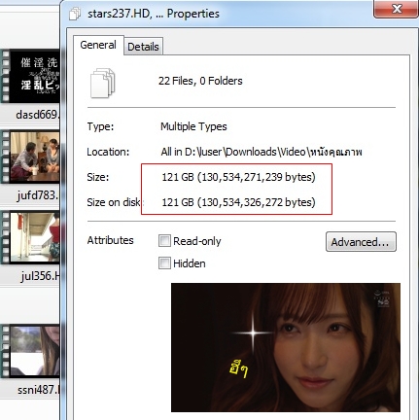Select the jul356 video thumbnail in Explorer
419x420 pixels.
[30, 237]
